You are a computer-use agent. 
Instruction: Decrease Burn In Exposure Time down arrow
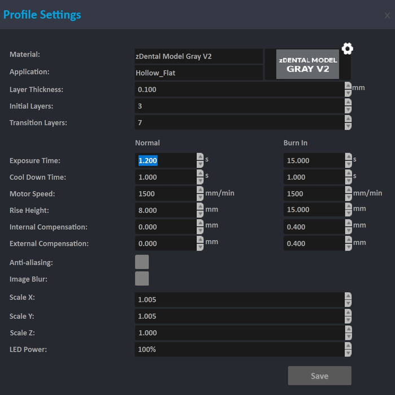[348, 164]
